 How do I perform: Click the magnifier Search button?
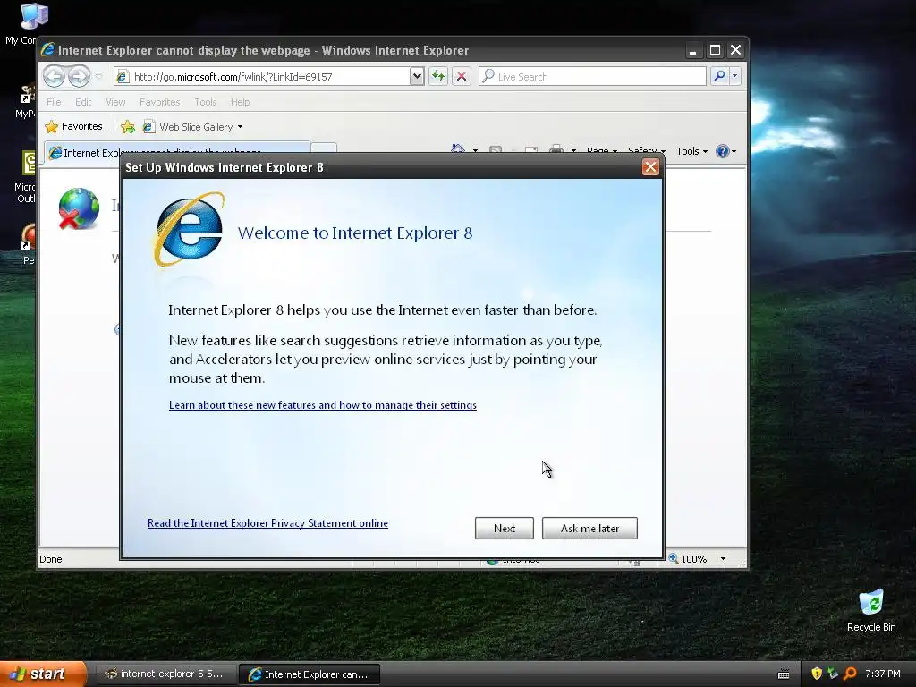click(719, 76)
